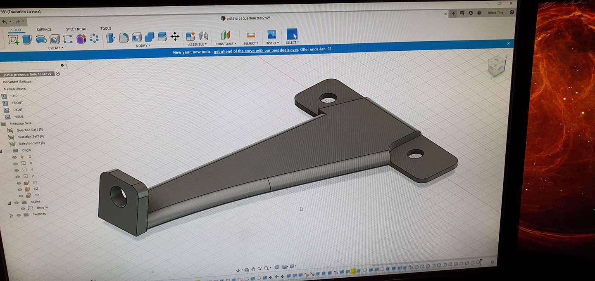Click the Insert image icon
This screenshot has width=595, height=281.
(x=271, y=34)
